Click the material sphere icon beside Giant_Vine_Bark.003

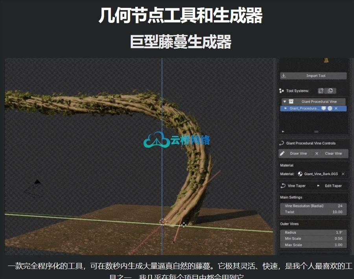coord(300,174)
